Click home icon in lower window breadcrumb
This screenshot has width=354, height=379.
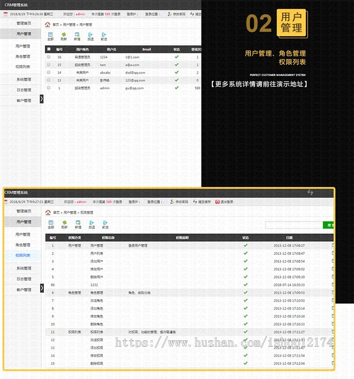coord(48,212)
